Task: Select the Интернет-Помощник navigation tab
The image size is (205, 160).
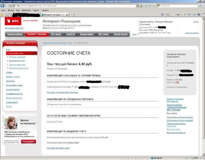Action: pyautogui.click(x=37, y=34)
